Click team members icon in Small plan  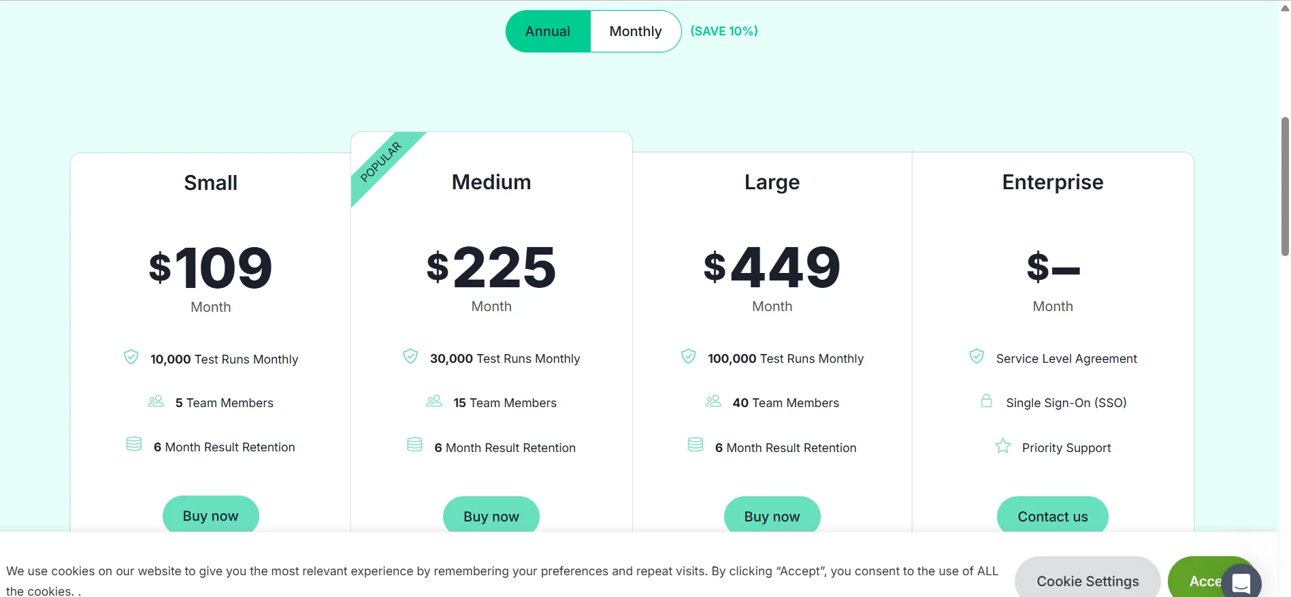point(156,402)
